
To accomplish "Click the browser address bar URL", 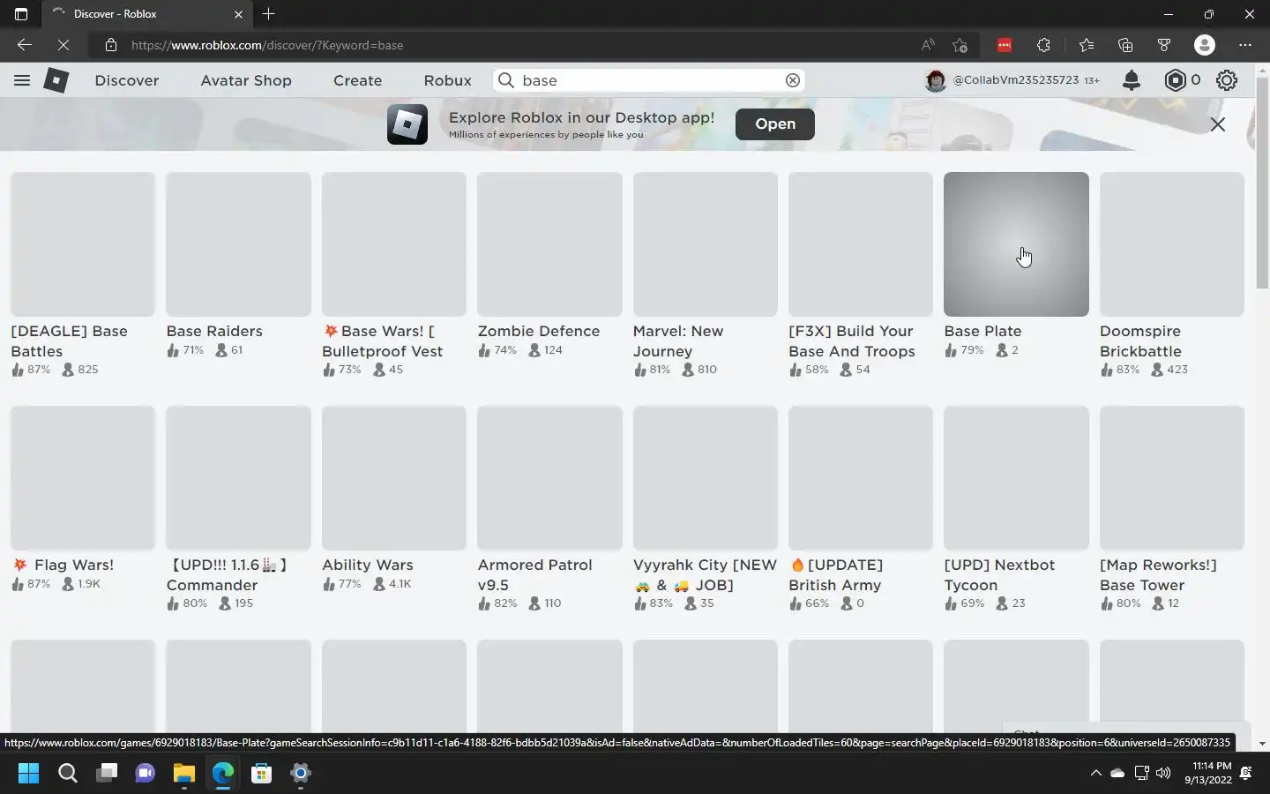I will [267, 45].
